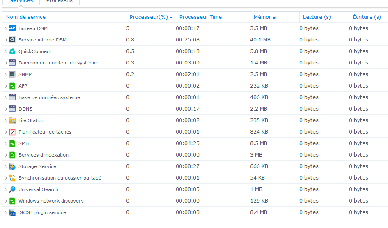388x228 pixels.
Task: Open the Processeur(%) sort arrow dropdown
Action: pyautogui.click(x=171, y=17)
